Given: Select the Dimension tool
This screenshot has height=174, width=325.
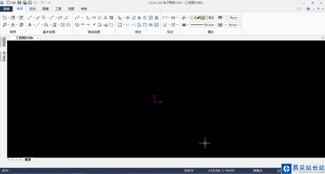Looking at the screenshot, I should coord(165,18).
